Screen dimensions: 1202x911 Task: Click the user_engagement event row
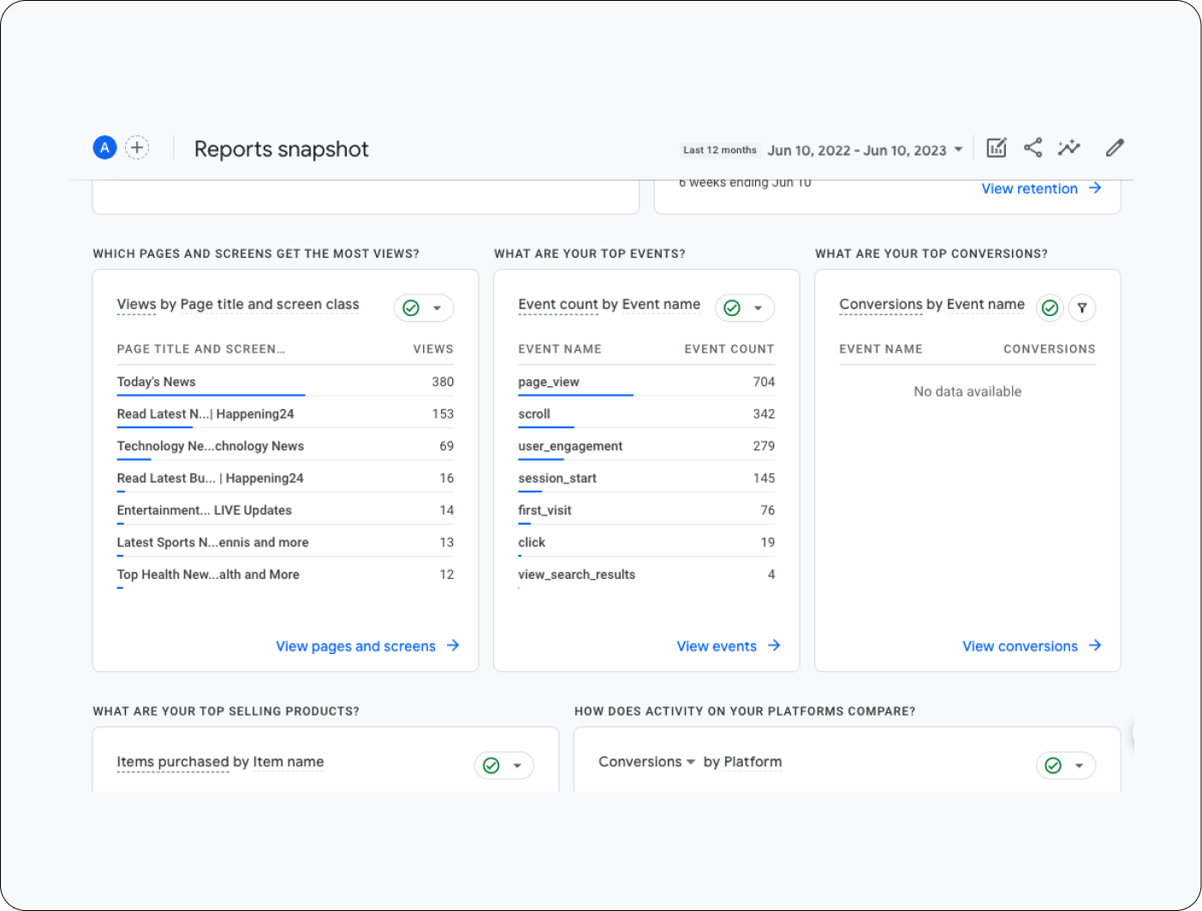pyautogui.click(x=646, y=446)
